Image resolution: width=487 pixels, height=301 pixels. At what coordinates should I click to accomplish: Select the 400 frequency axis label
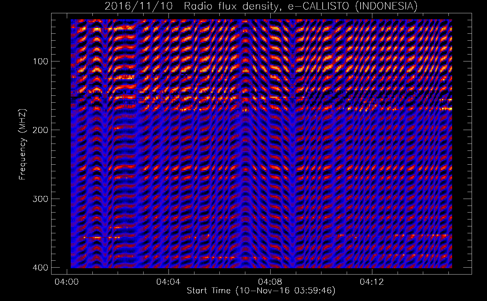tap(40, 267)
